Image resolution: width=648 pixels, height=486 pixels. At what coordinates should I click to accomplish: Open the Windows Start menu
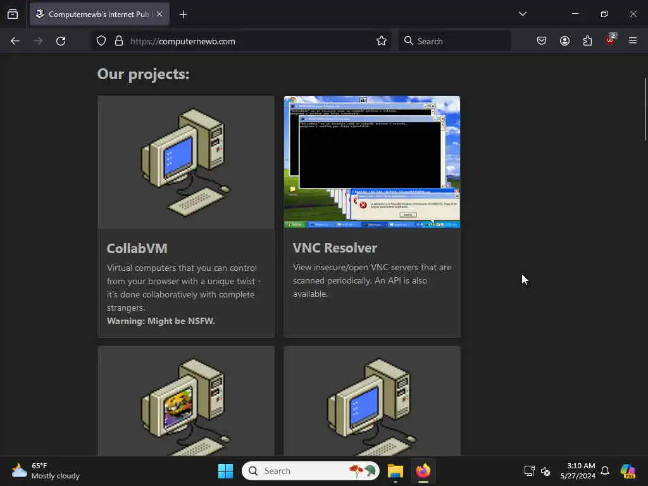[x=226, y=471]
